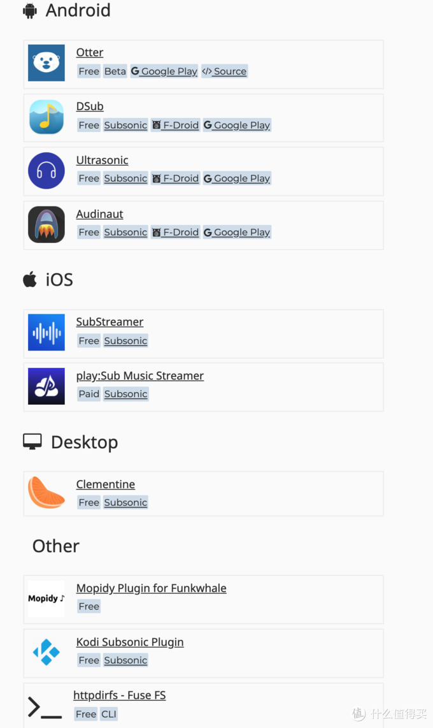Open DSub's F-Droid link
This screenshot has width=433, height=728.
[x=175, y=125]
